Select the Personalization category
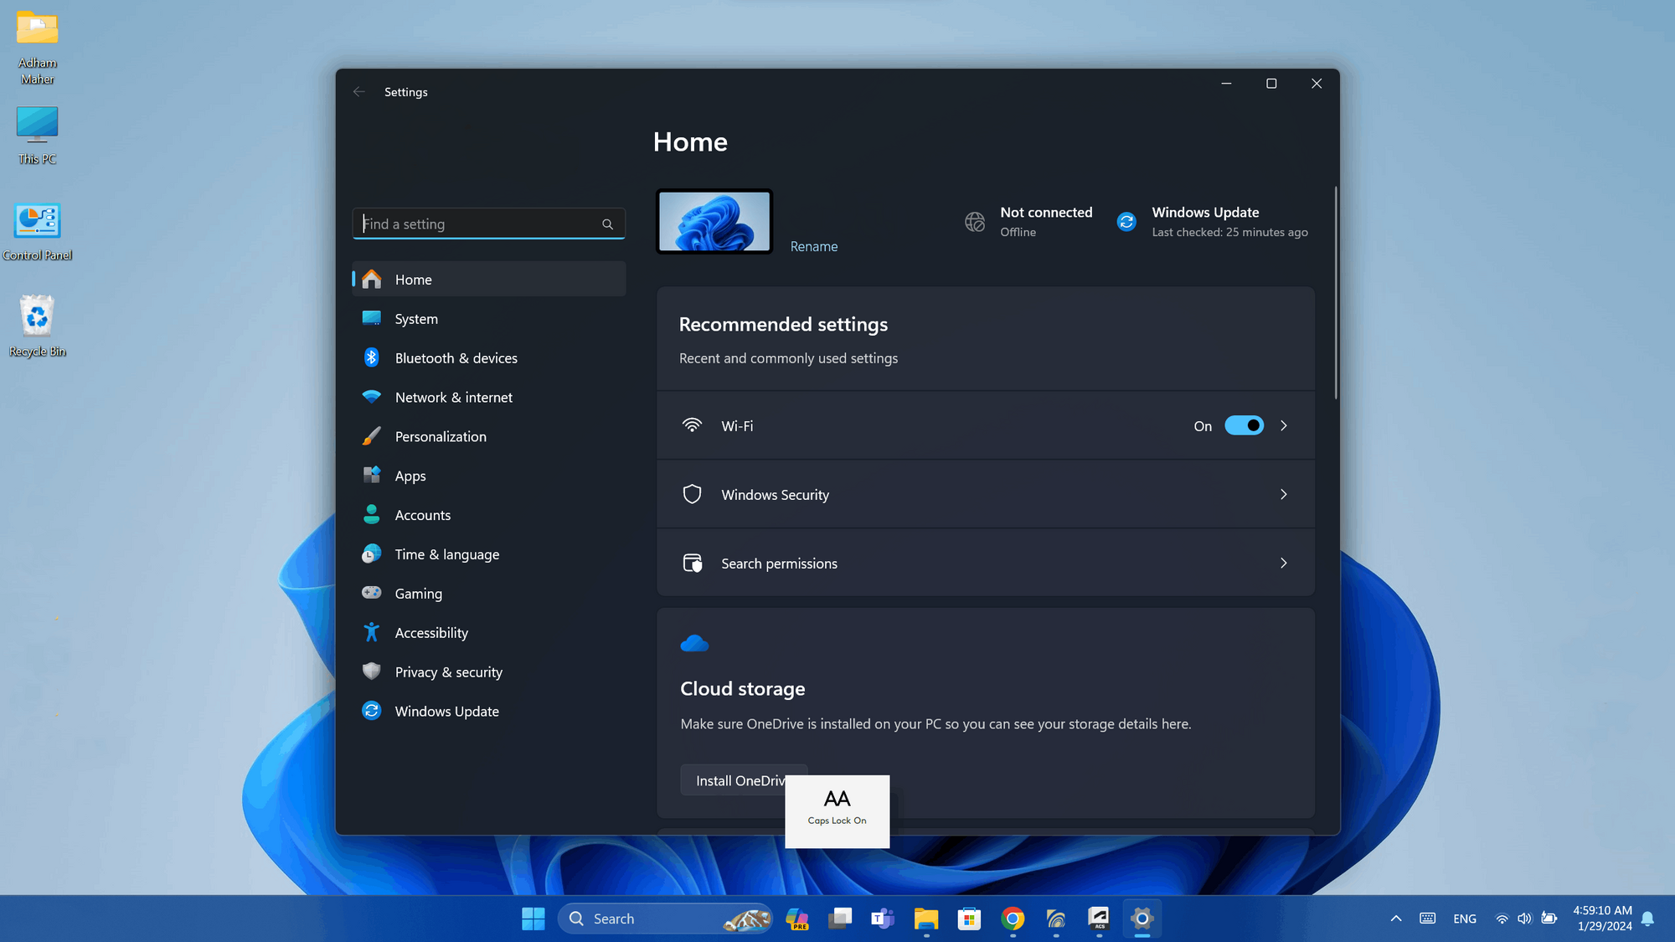 pyautogui.click(x=489, y=437)
